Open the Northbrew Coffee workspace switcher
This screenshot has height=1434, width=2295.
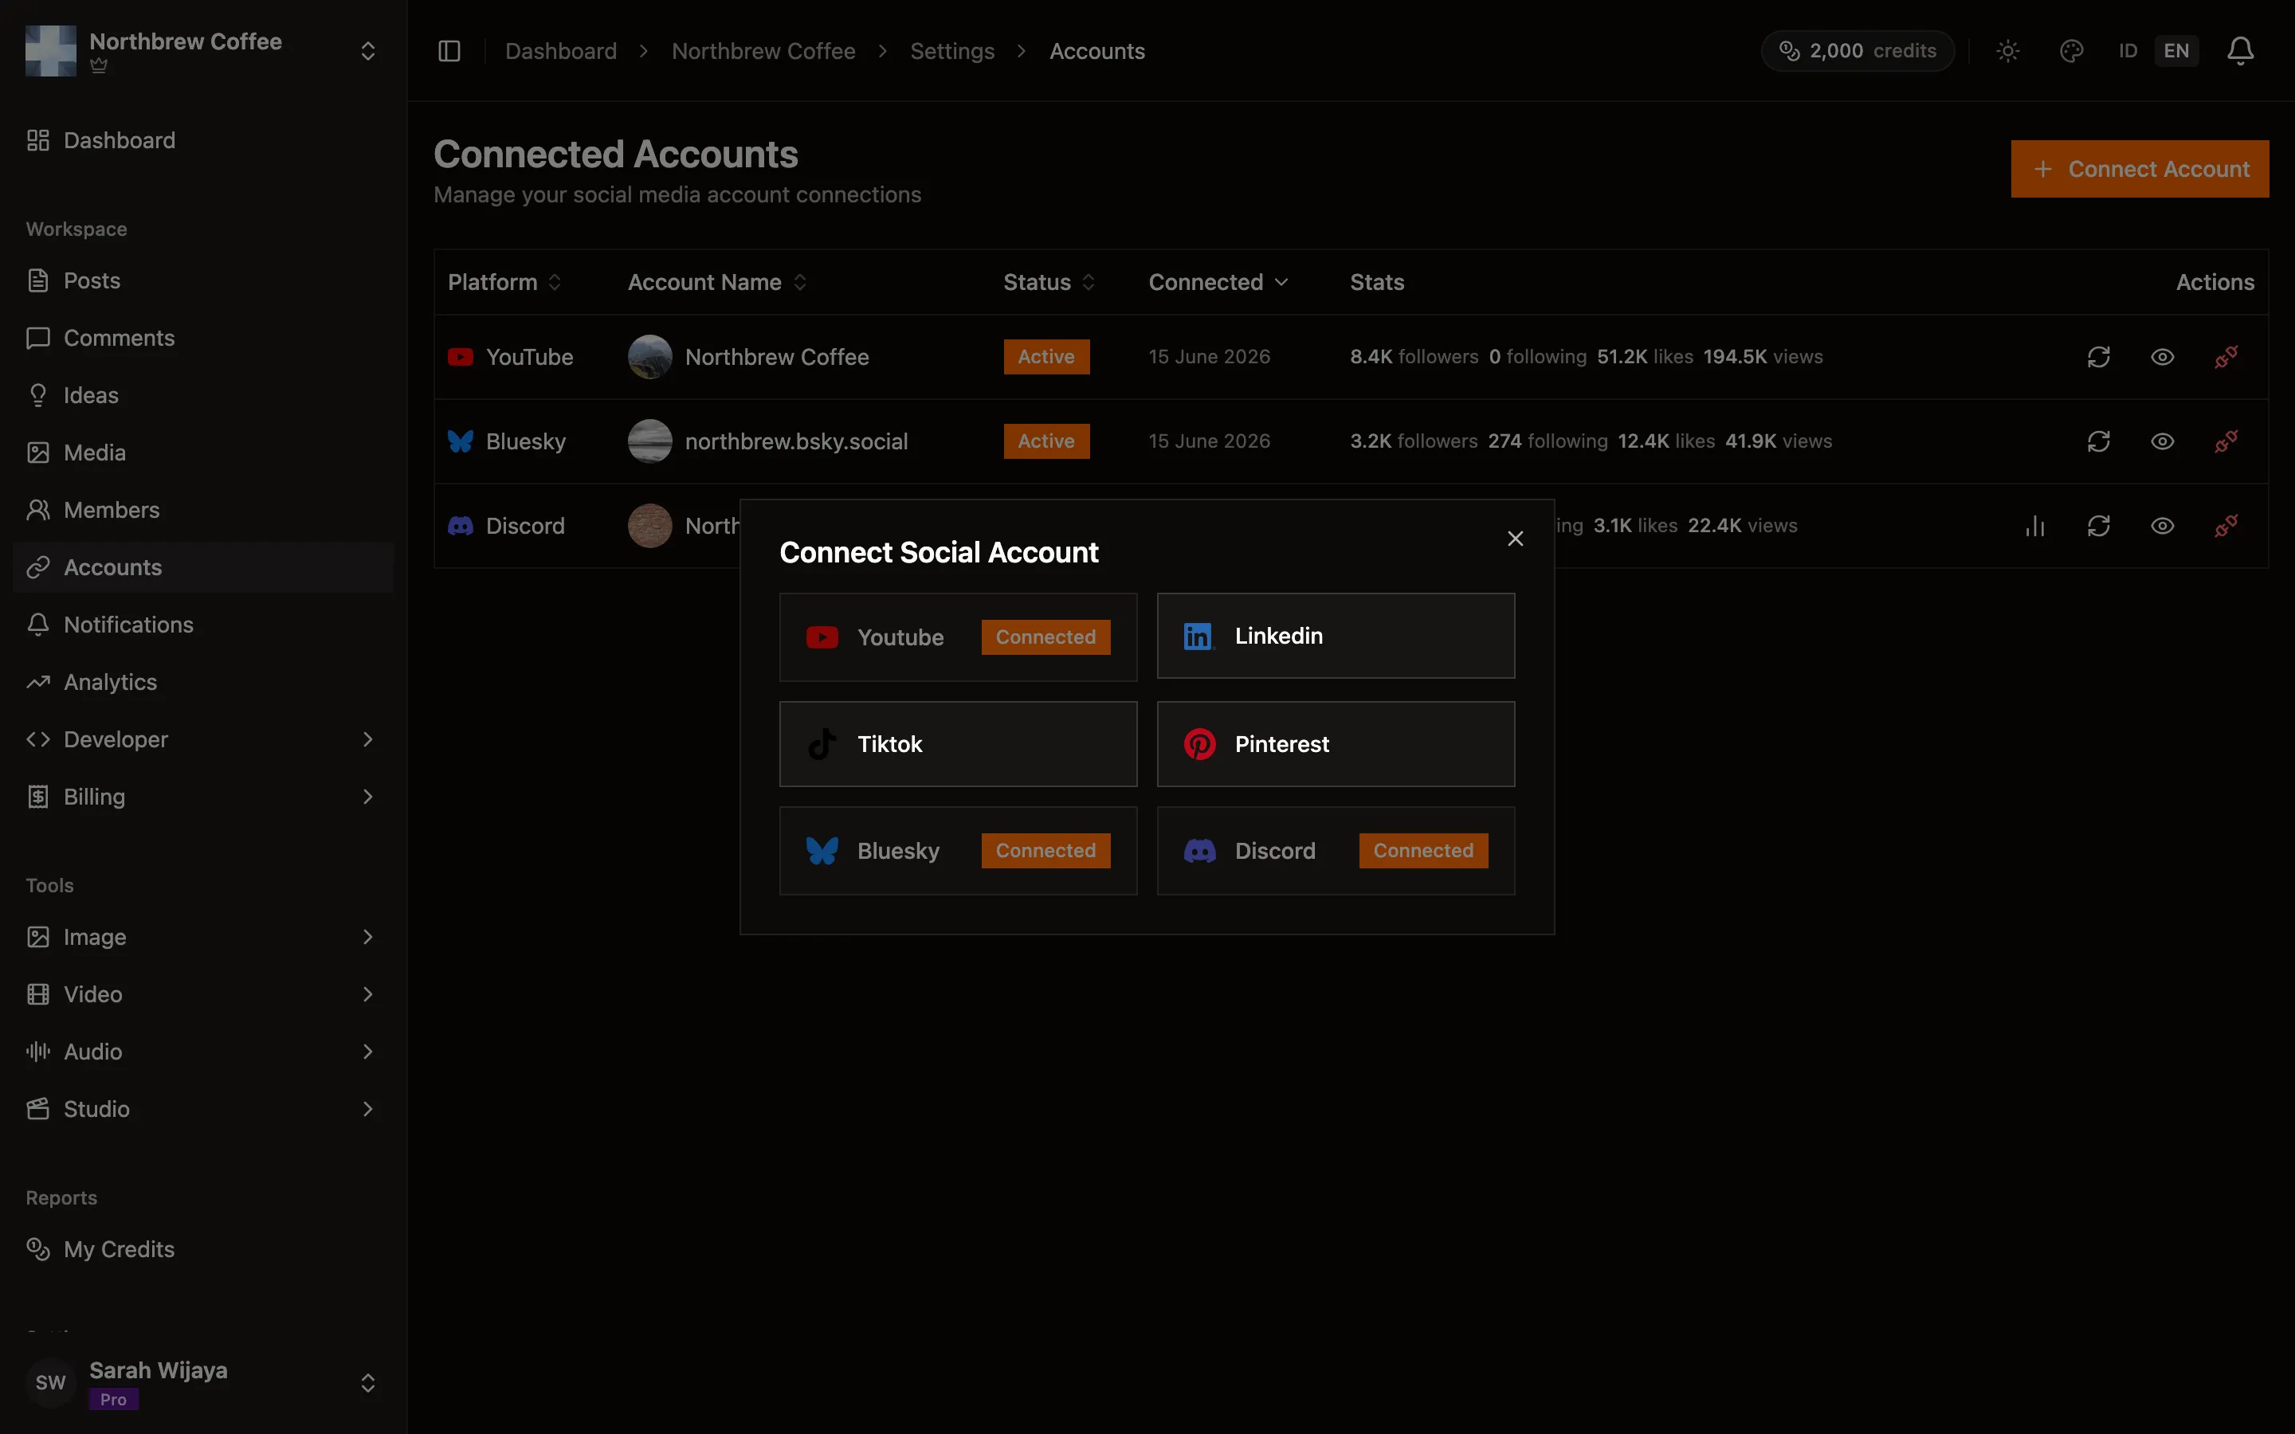(203, 51)
